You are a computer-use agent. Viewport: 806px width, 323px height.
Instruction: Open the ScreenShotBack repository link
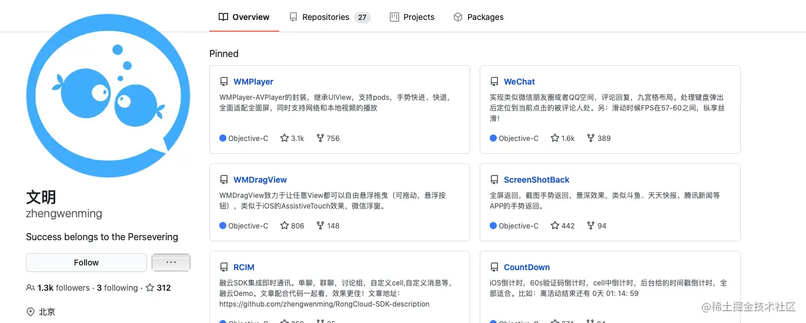tap(536, 180)
